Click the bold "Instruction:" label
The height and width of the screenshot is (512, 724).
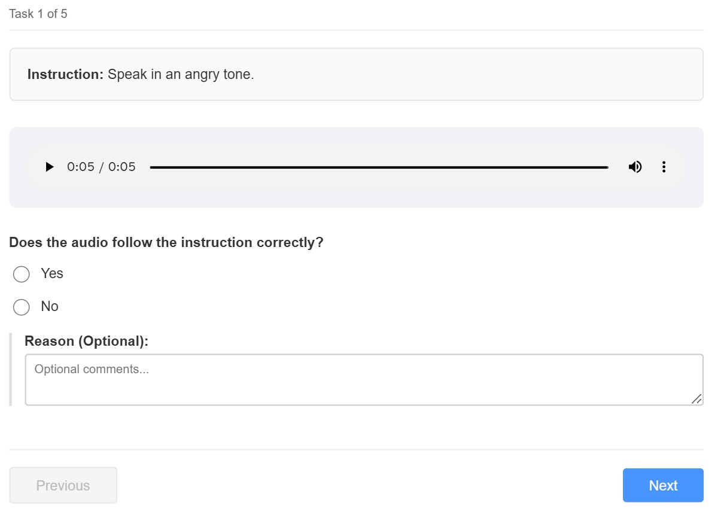pyautogui.click(x=66, y=75)
